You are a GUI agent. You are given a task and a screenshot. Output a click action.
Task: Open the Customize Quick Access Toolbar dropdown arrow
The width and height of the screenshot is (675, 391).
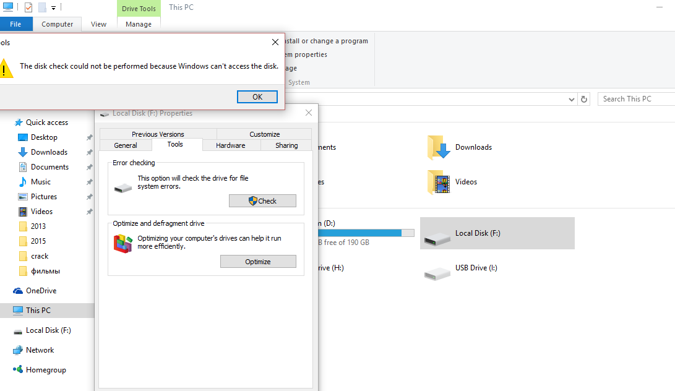[53, 8]
